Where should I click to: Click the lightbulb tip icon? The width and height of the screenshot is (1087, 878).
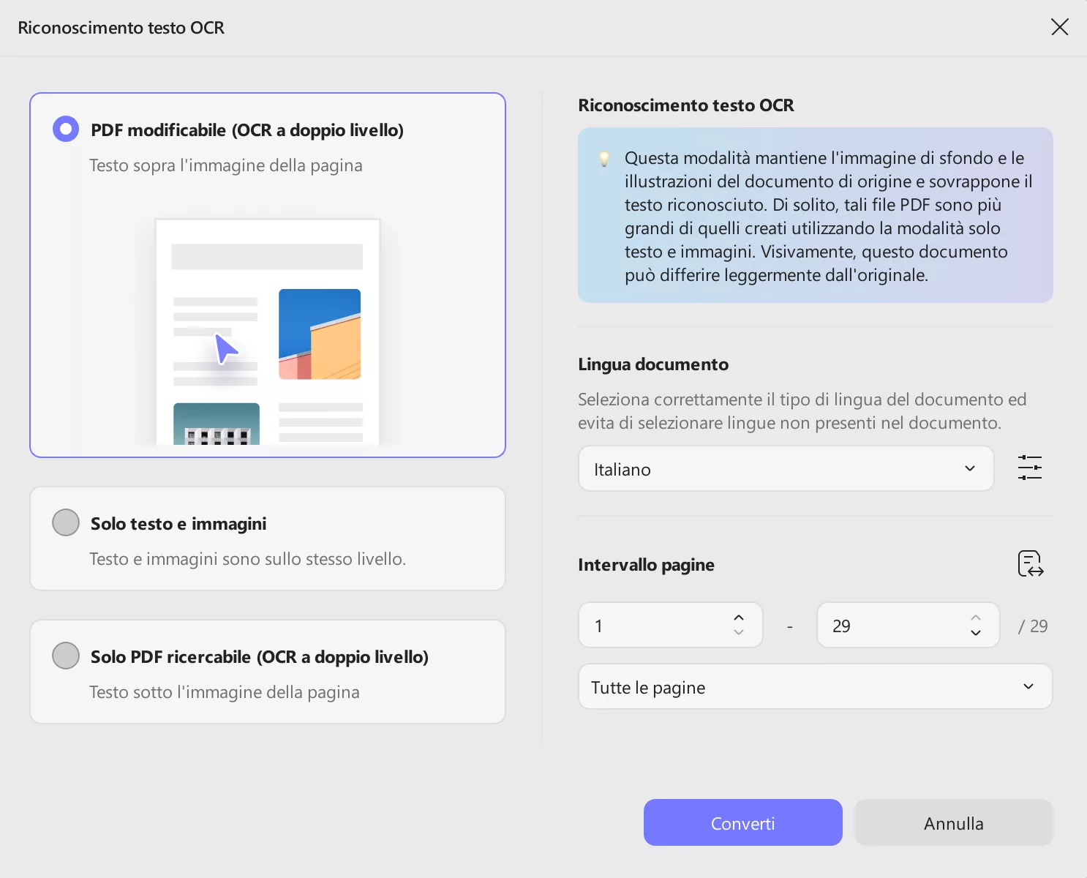(x=604, y=159)
